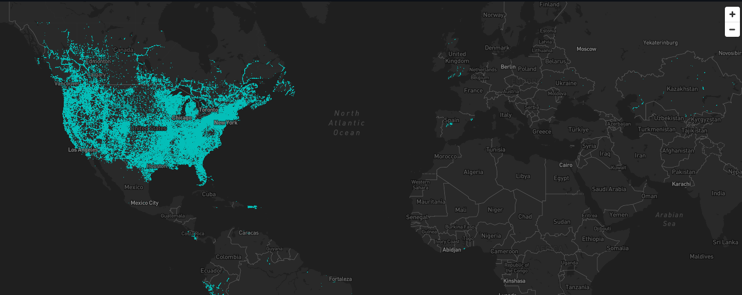
Task: Select the Afghanistan country label
Action: point(678,151)
